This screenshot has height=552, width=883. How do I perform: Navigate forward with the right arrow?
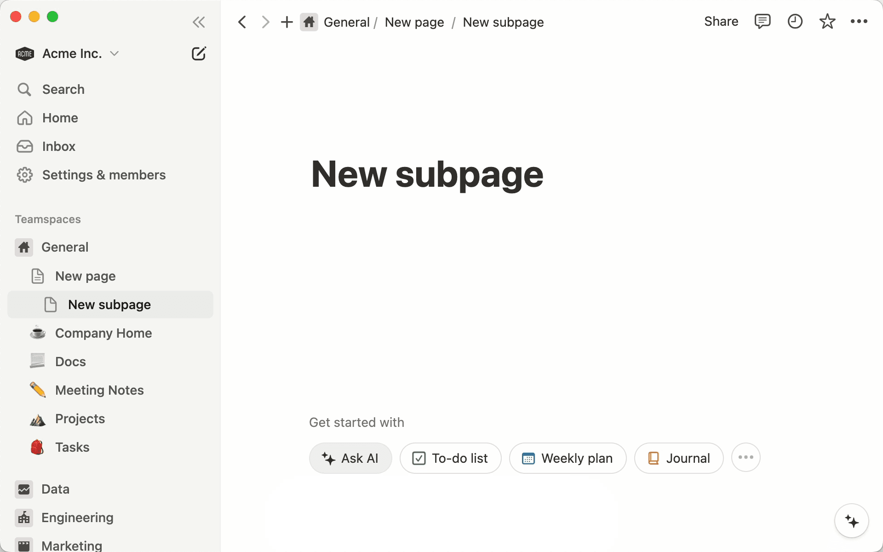tap(265, 22)
